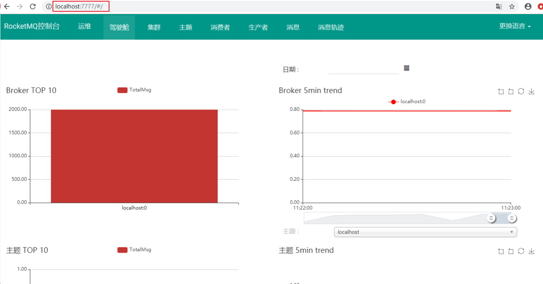This screenshot has width=543, height=284.
Task: Open the 消息轨迹 tab
Action: pos(331,27)
